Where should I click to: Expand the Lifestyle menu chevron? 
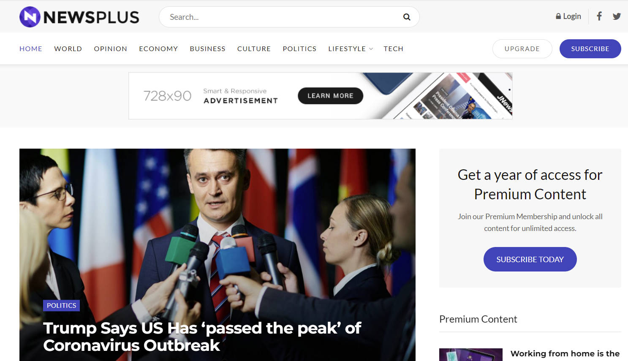[371, 49]
